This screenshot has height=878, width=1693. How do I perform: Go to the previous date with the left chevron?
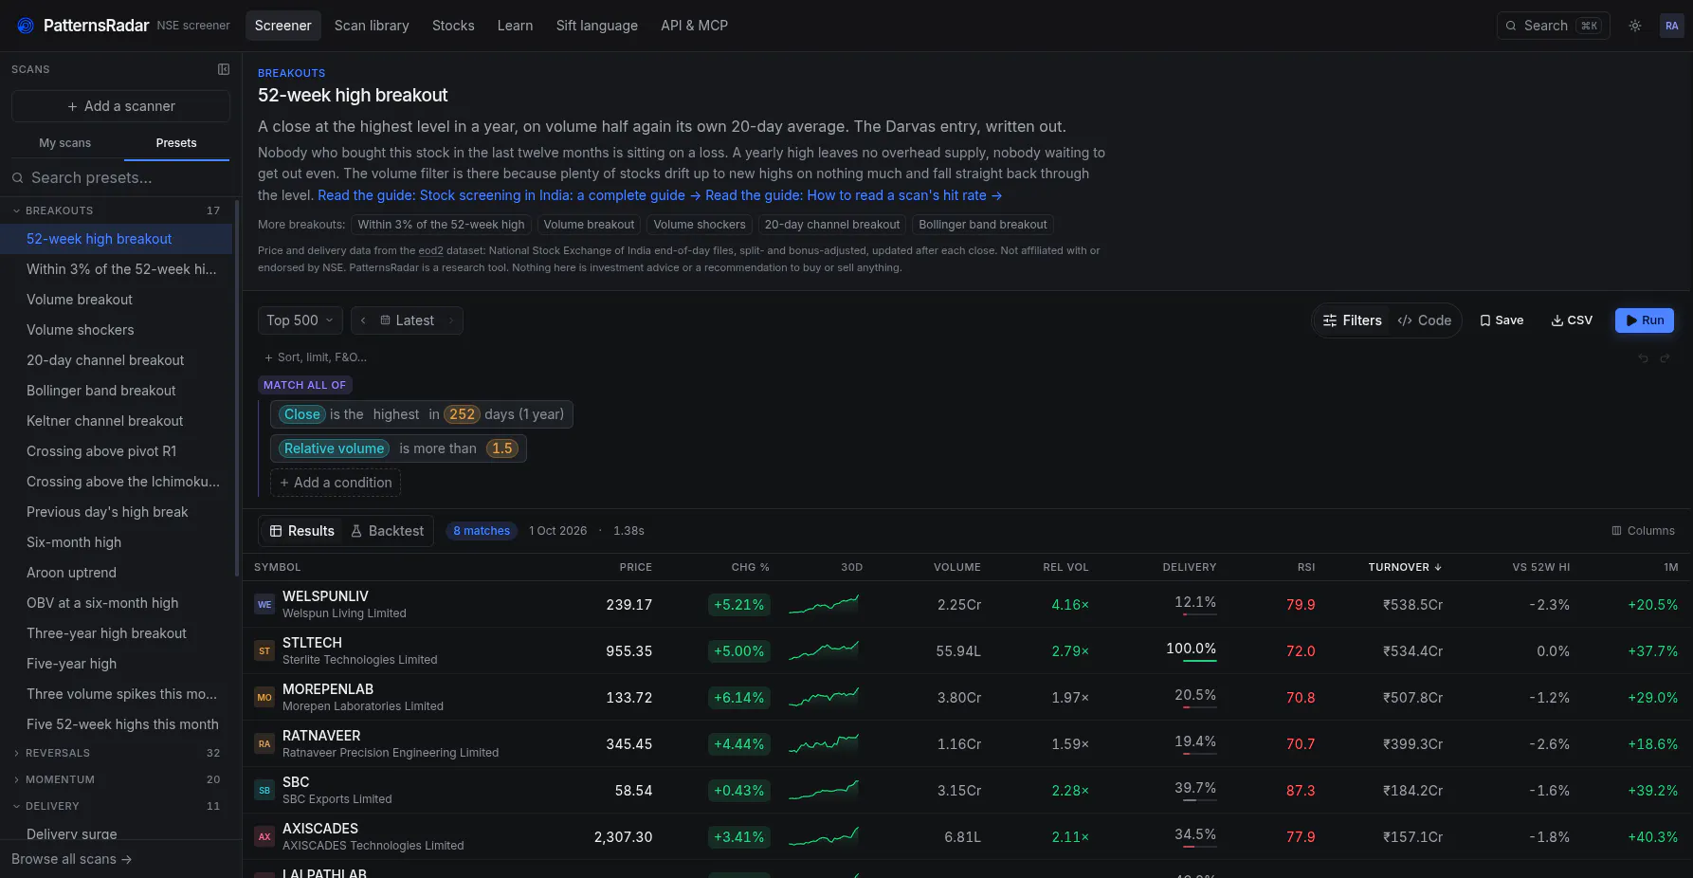tap(363, 320)
